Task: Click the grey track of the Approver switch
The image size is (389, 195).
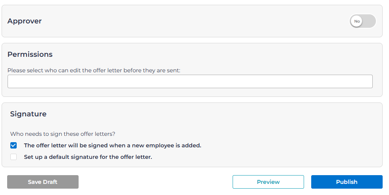Action: click(370, 21)
